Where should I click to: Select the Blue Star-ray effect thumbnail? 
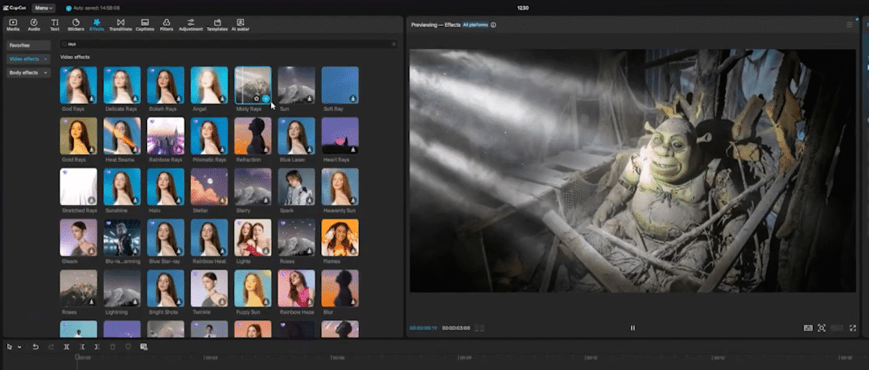[x=166, y=237]
